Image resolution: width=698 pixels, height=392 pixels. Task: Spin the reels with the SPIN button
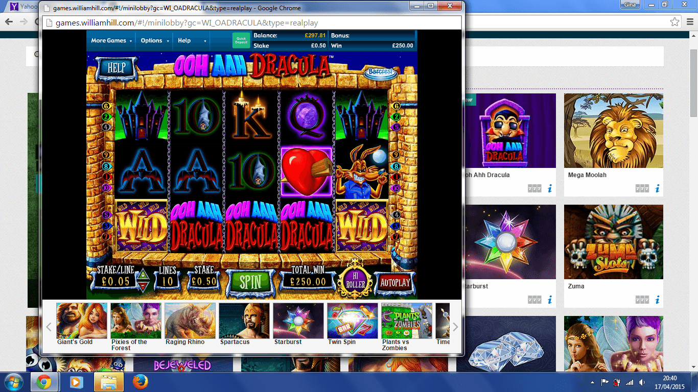pos(250,281)
